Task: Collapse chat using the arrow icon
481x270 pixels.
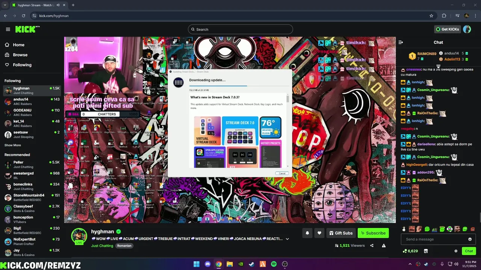Action: tap(401, 42)
